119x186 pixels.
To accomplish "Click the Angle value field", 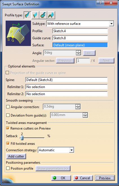I will (60, 53).
